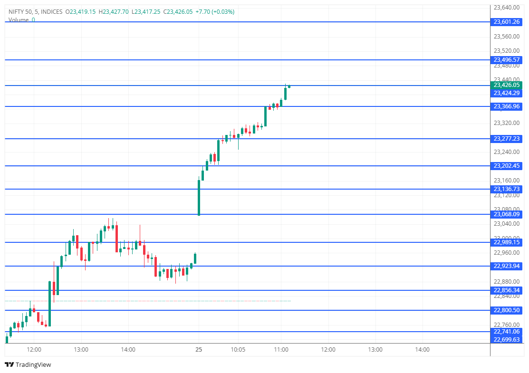Image resolution: width=529 pixels, height=373 pixels.
Task: Select the 23,424.29 price label
Action: click(506, 93)
